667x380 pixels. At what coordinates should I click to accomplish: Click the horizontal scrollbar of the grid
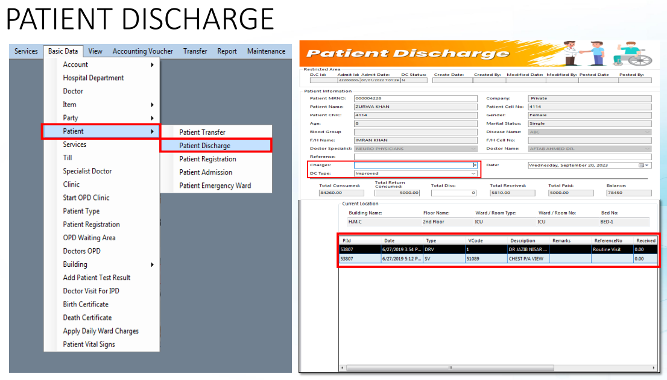click(x=450, y=368)
